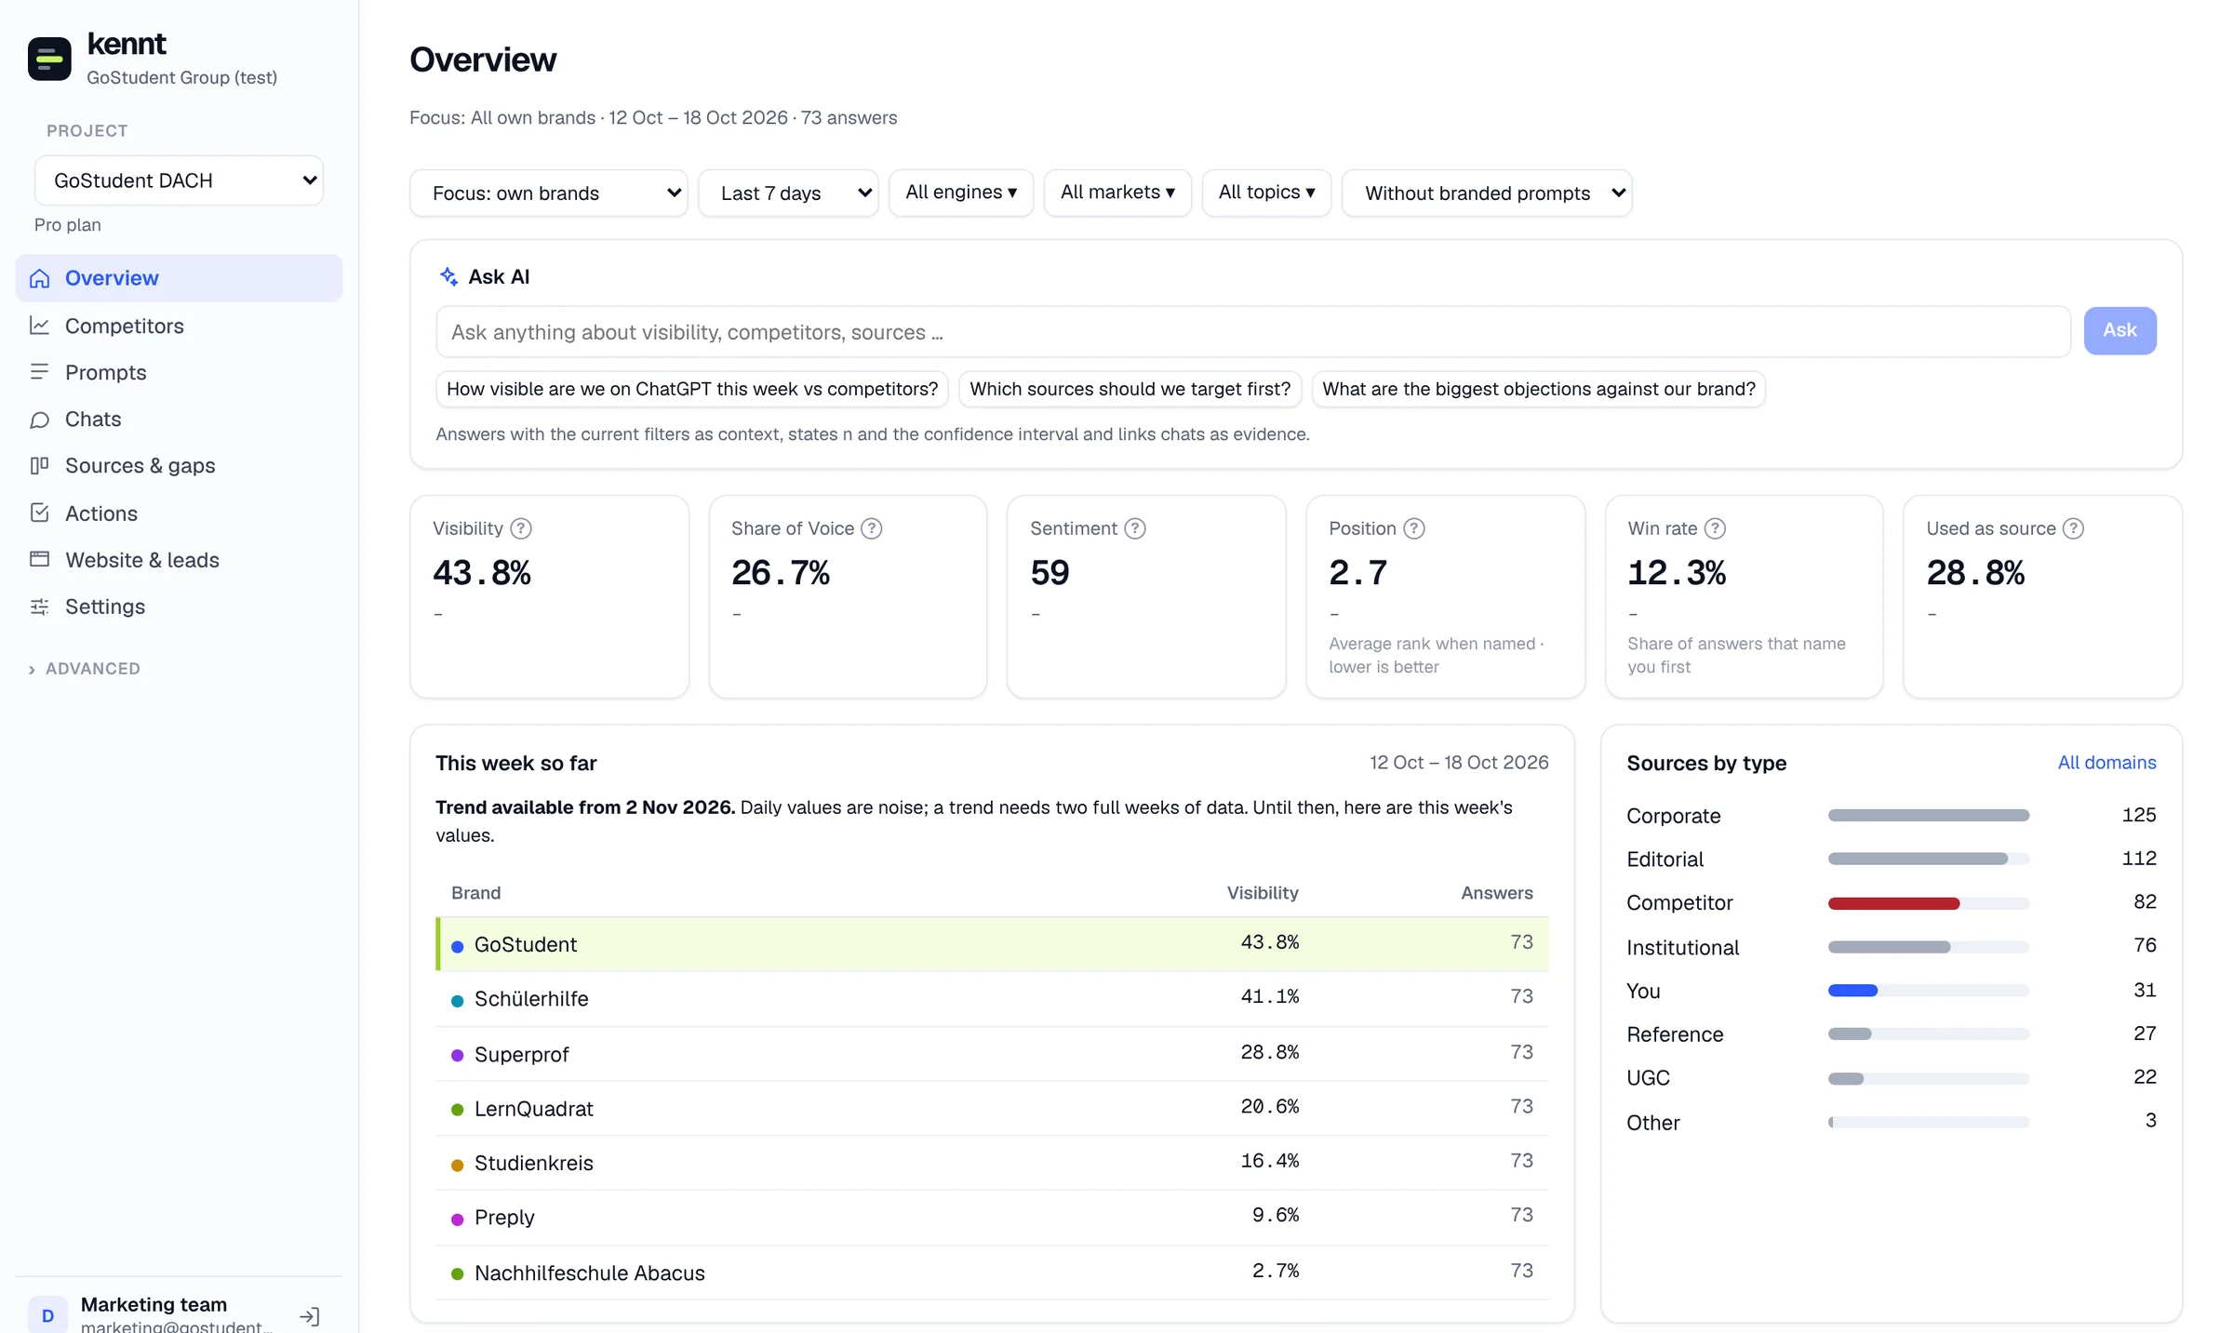The width and height of the screenshot is (2233, 1333).
Task: Open the All markets filter
Action: point(1117,193)
